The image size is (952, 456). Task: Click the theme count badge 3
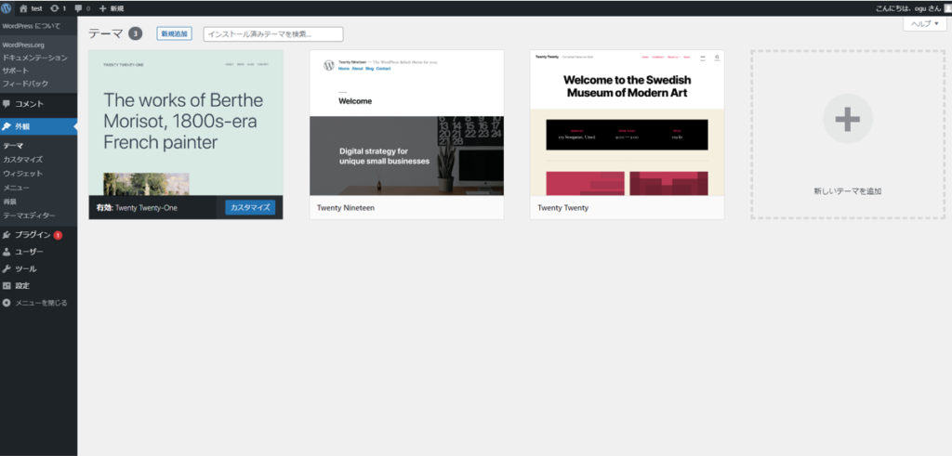136,34
